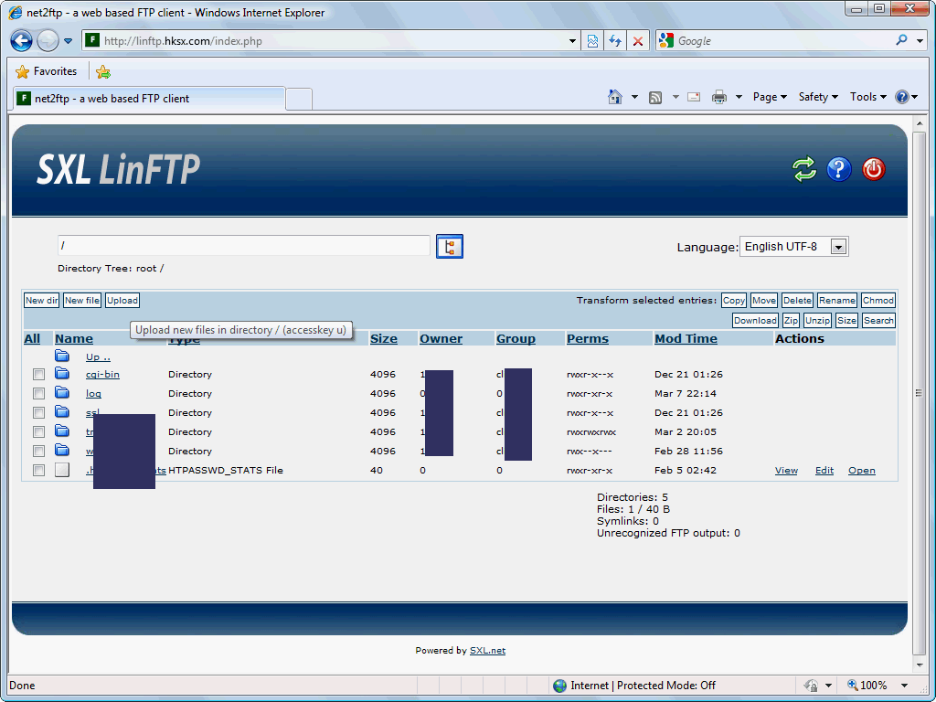Click the Internet zone globe icon
Screen dimensions: 936x702
(560, 686)
